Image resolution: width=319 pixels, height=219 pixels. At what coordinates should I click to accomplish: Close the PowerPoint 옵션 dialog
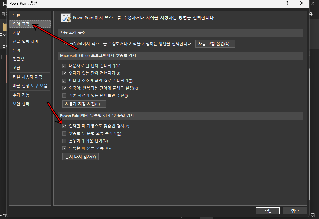[x=302, y=3]
